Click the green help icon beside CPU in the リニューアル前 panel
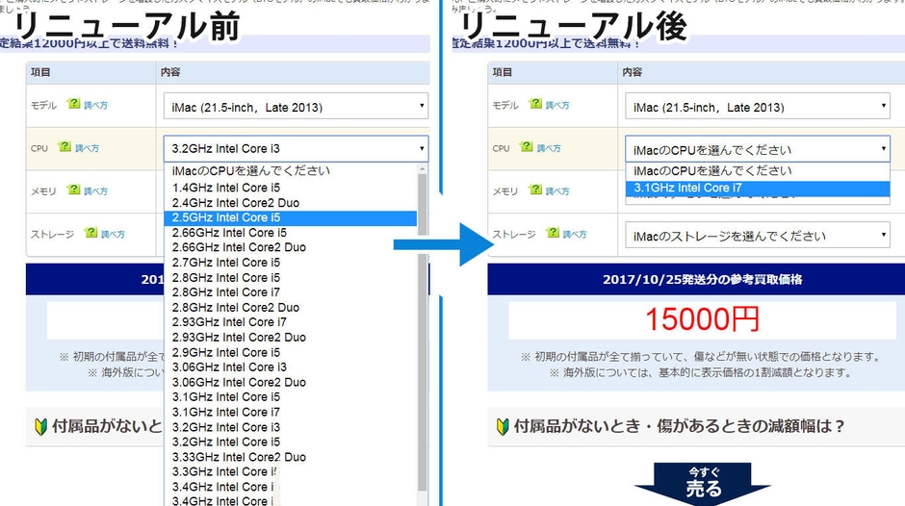 point(65,147)
